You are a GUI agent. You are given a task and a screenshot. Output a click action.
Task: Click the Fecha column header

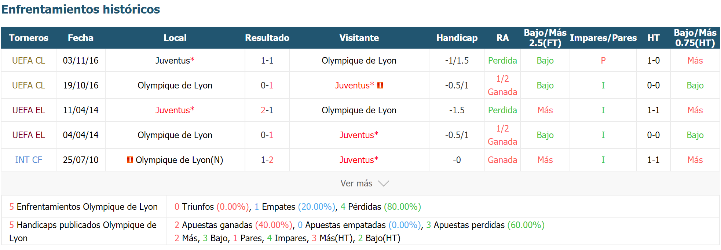pos(81,38)
